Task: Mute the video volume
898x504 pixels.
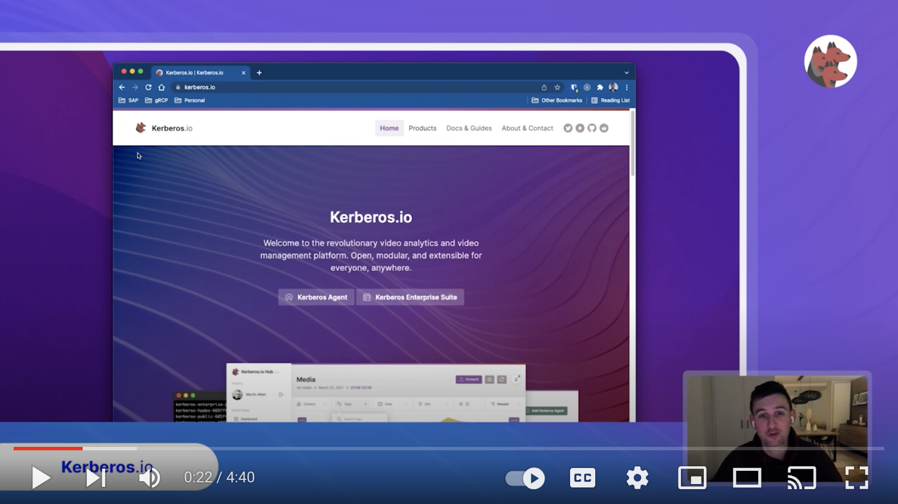Action: [150, 478]
